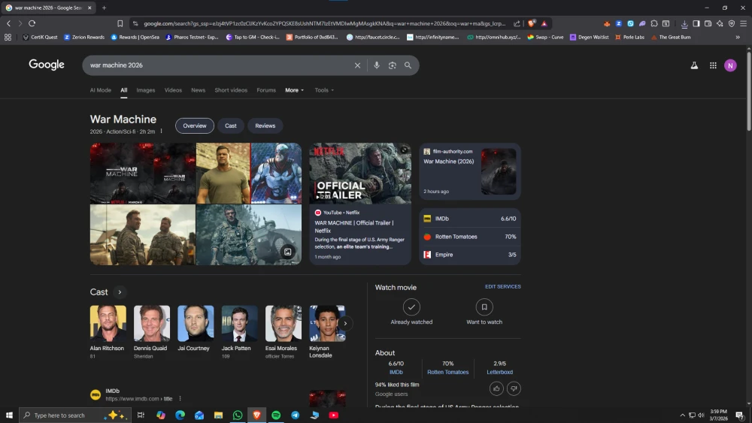Image resolution: width=752 pixels, height=423 pixels.
Task: Click the thumbs up like icon
Action: (496, 388)
